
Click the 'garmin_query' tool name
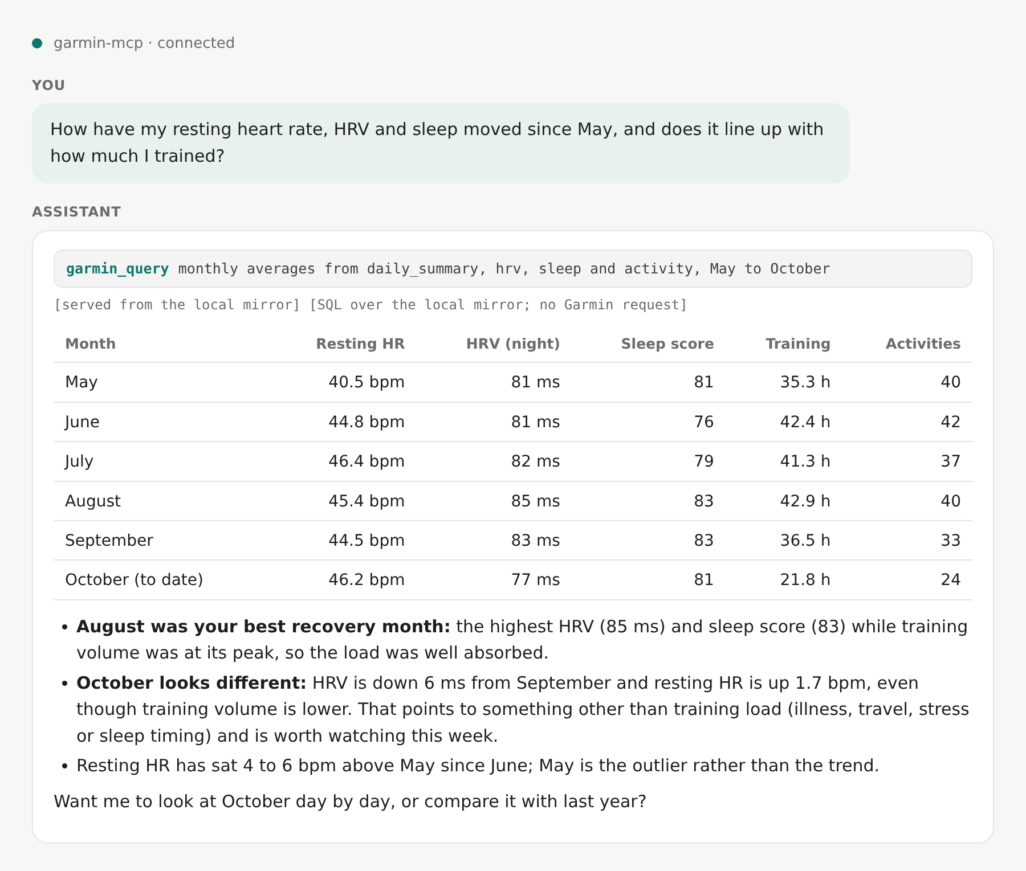tap(117, 269)
